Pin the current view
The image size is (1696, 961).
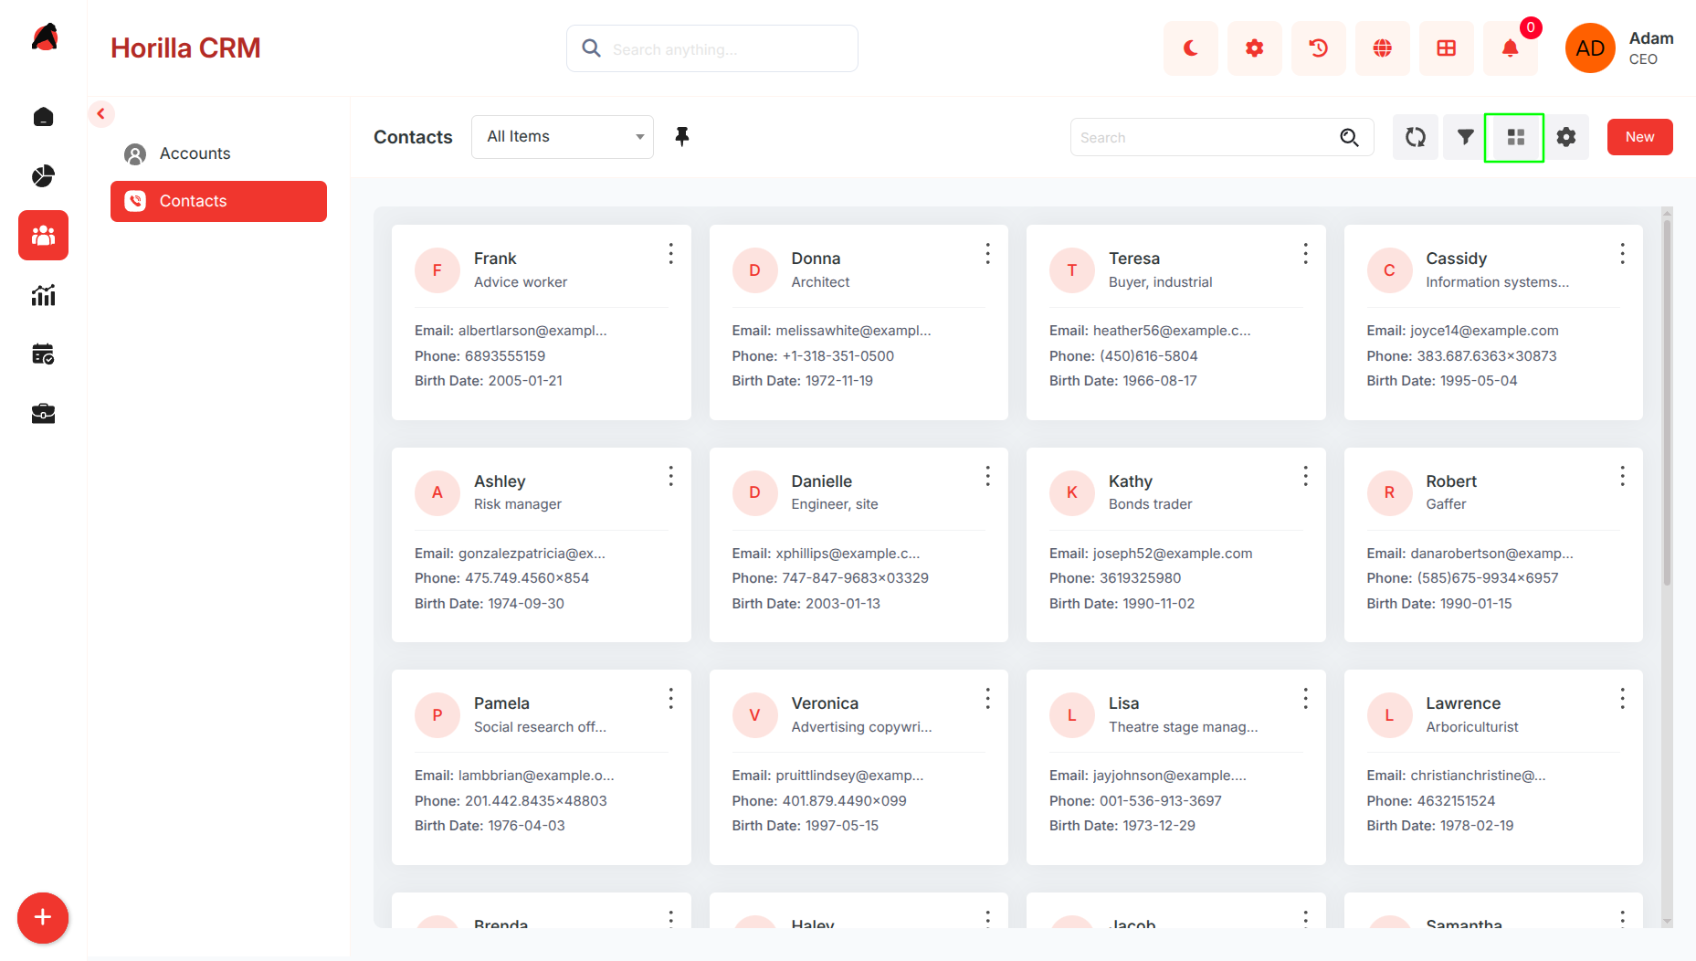(x=682, y=137)
